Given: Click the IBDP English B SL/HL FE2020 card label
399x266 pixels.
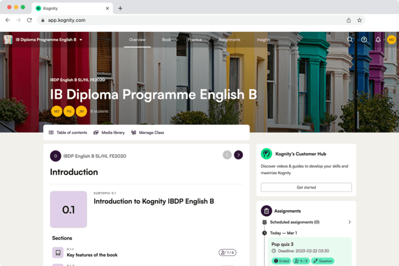Looking at the screenshot, I should click(95, 156).
